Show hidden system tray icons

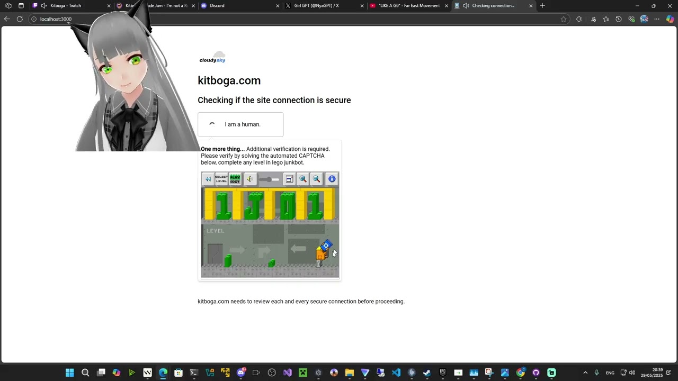point(585,373)
